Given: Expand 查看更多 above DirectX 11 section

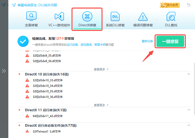Looking at the screenshot, I should tap(101, 105).
